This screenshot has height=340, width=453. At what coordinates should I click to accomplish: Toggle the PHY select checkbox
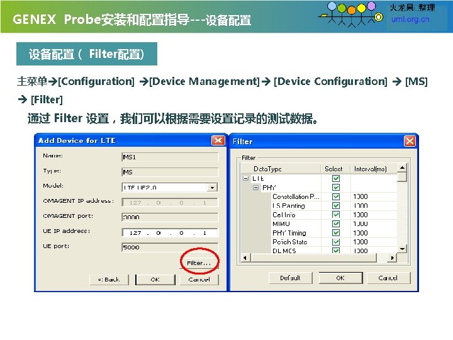pos(336,188)
